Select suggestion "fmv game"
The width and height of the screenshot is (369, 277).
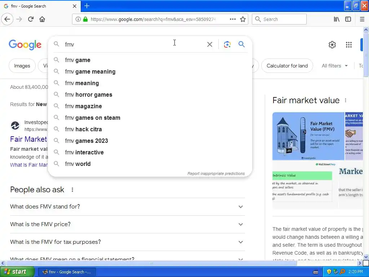pos(150,60)
